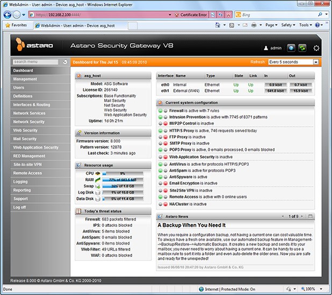Screen dimensions: 332x295
Task: Click the Favorites star icon
Action: pos(8,25)
